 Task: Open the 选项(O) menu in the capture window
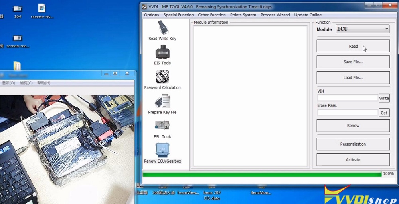[x=8, y=83]
